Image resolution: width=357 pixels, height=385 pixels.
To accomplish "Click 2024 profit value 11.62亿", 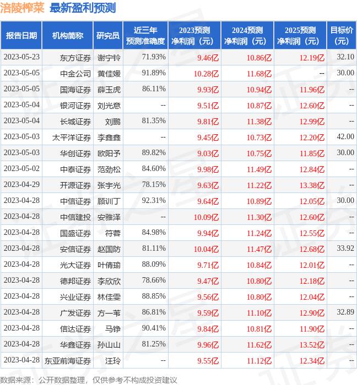I will 259,345.
